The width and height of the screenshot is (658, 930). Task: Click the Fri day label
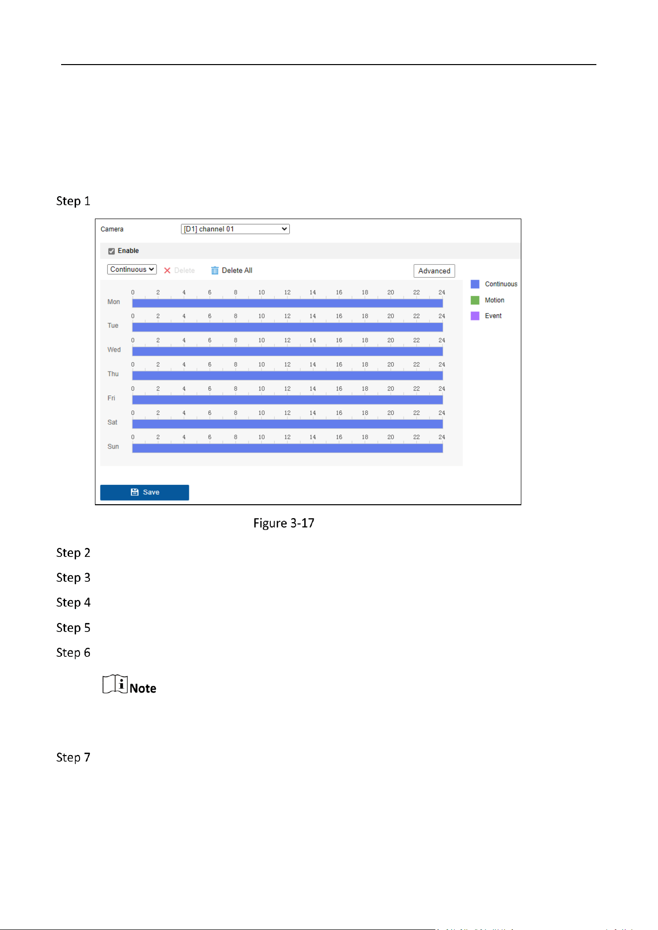[111, 398]
